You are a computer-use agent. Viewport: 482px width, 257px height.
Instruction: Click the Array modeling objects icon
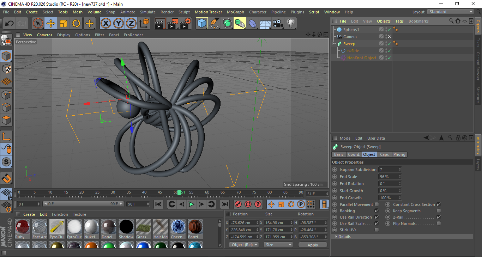pos(240,24)
